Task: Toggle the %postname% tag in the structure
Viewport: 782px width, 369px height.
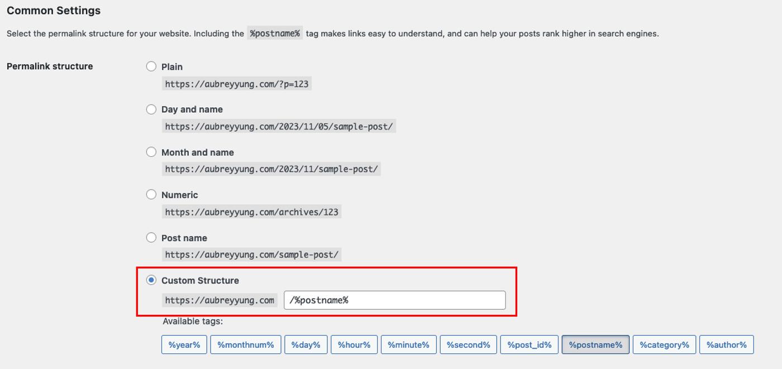Action: pos(595,344)
